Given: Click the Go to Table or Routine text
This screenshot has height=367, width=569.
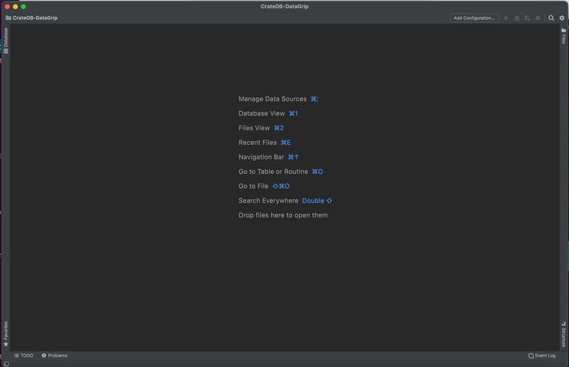Looking at the screenshot, I should (273, 172).
